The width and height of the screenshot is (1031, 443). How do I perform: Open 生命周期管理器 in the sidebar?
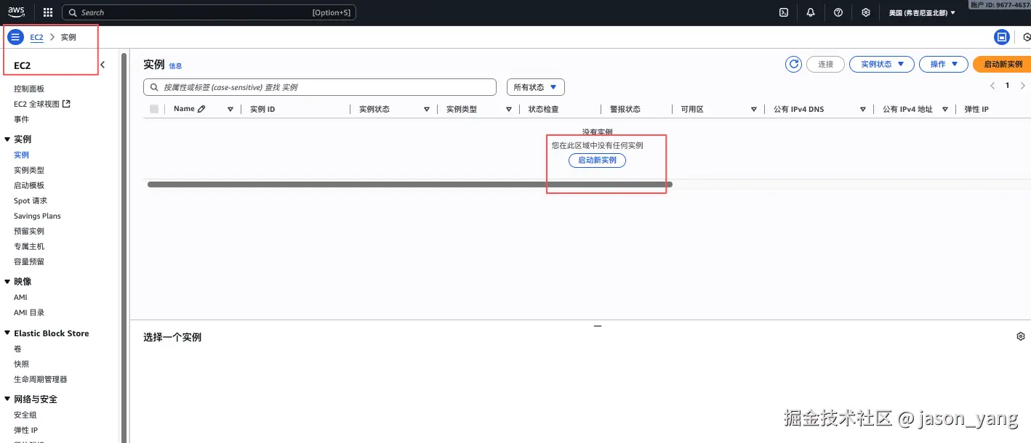(41, 379)
